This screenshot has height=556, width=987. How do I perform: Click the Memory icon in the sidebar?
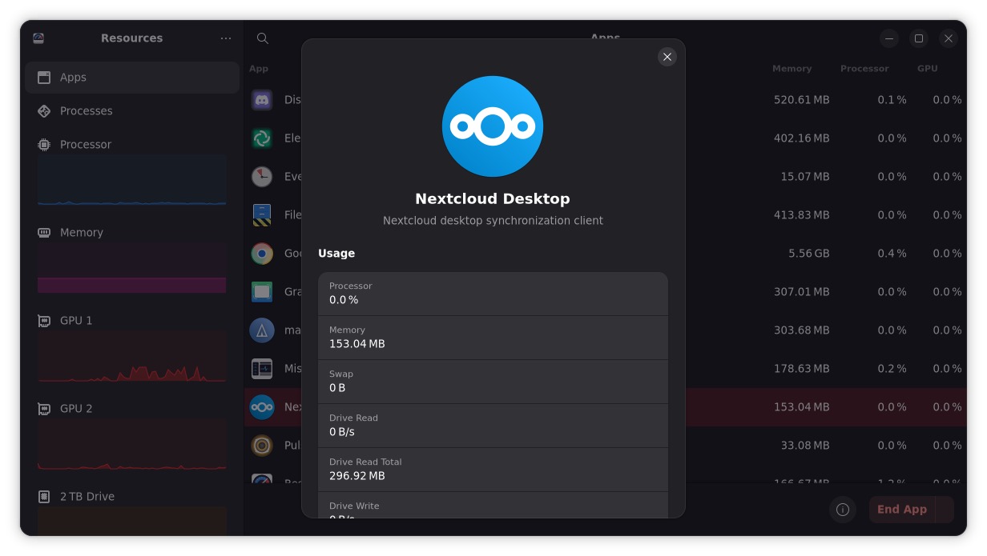43,232
